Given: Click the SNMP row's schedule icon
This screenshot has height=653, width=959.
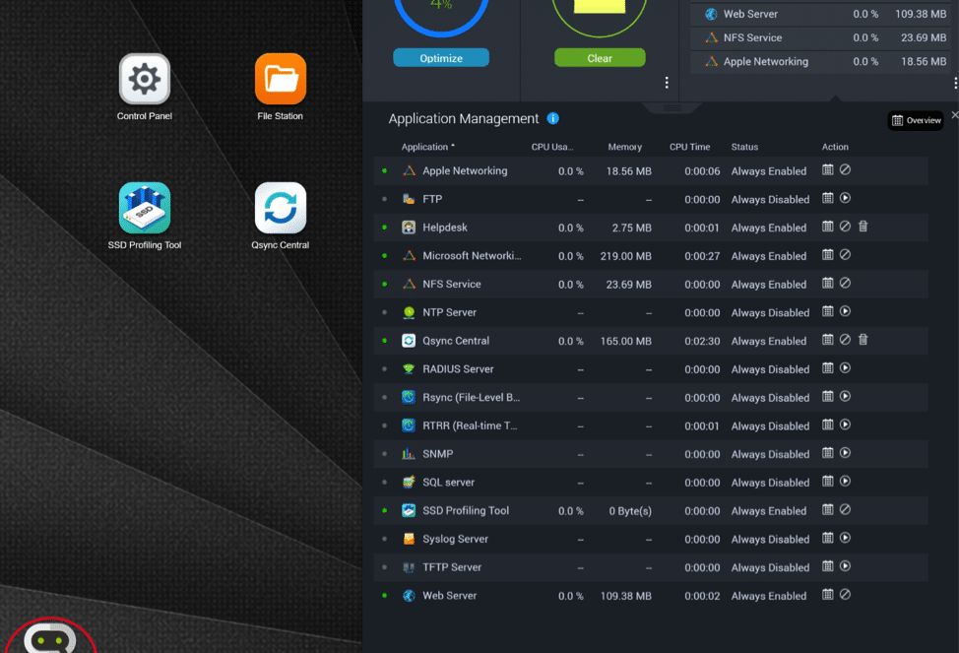Looking at the screenshot, I should tap(827, 453).
